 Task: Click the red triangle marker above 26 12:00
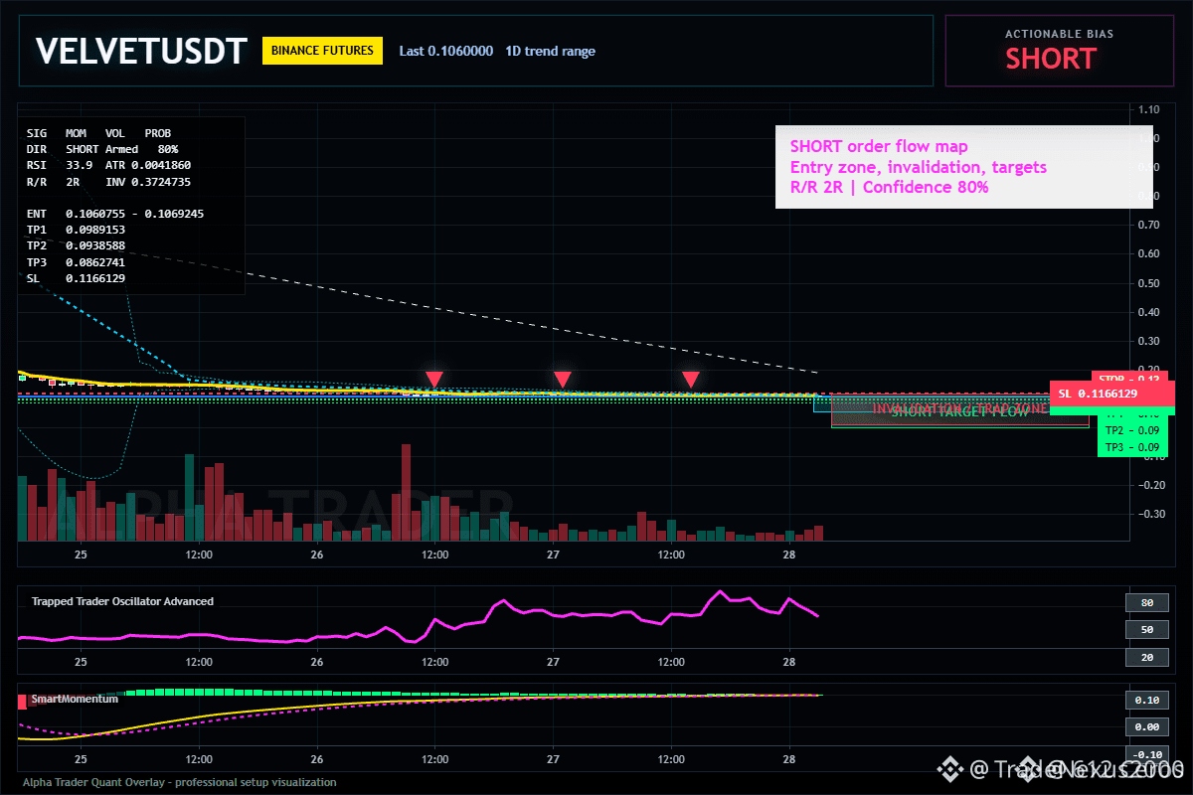[433, 380]
